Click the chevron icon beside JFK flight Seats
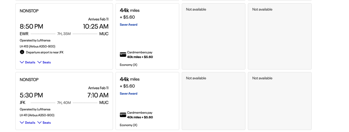Image resolution: width=349 pixels, height=132 pixels. 40,122
